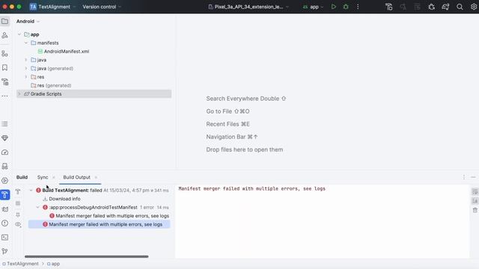Toggle pin tab icon in Build panel
The height and width of the screenshot is (269, 479).
(x=18, y=214)
